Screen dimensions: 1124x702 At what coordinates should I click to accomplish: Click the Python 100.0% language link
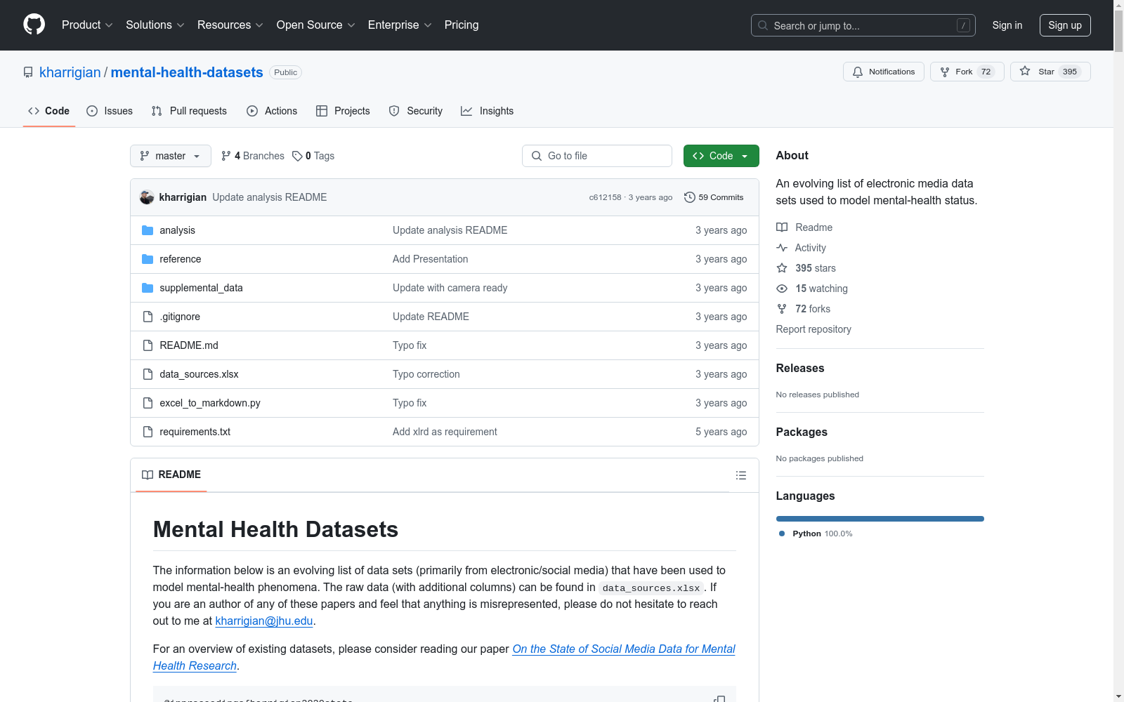(x=816, y=534)
